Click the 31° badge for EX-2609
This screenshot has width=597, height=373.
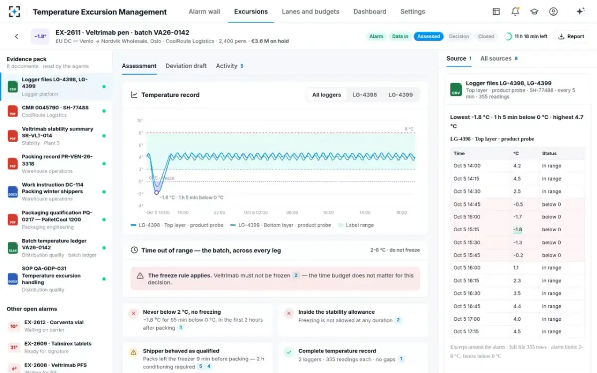tap(13, 348)
